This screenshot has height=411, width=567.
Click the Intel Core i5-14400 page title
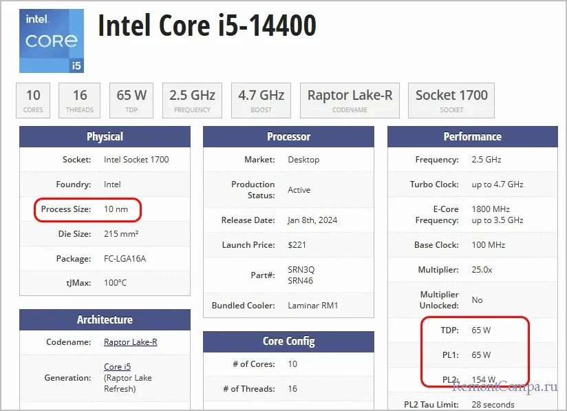click(207, 27)
